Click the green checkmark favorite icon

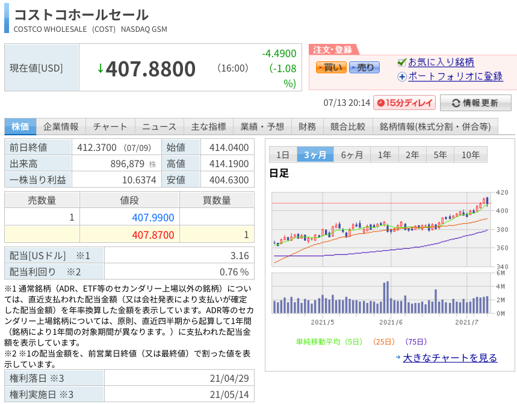(x=401, y=62)
